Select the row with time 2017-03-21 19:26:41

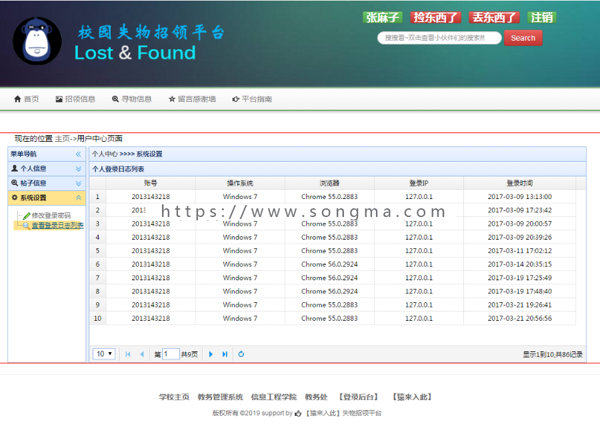[333, 305]
